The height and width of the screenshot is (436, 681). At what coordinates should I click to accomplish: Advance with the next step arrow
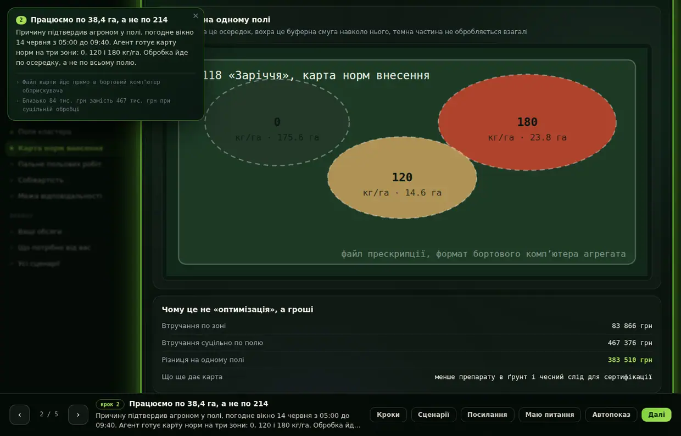point(78,415)
